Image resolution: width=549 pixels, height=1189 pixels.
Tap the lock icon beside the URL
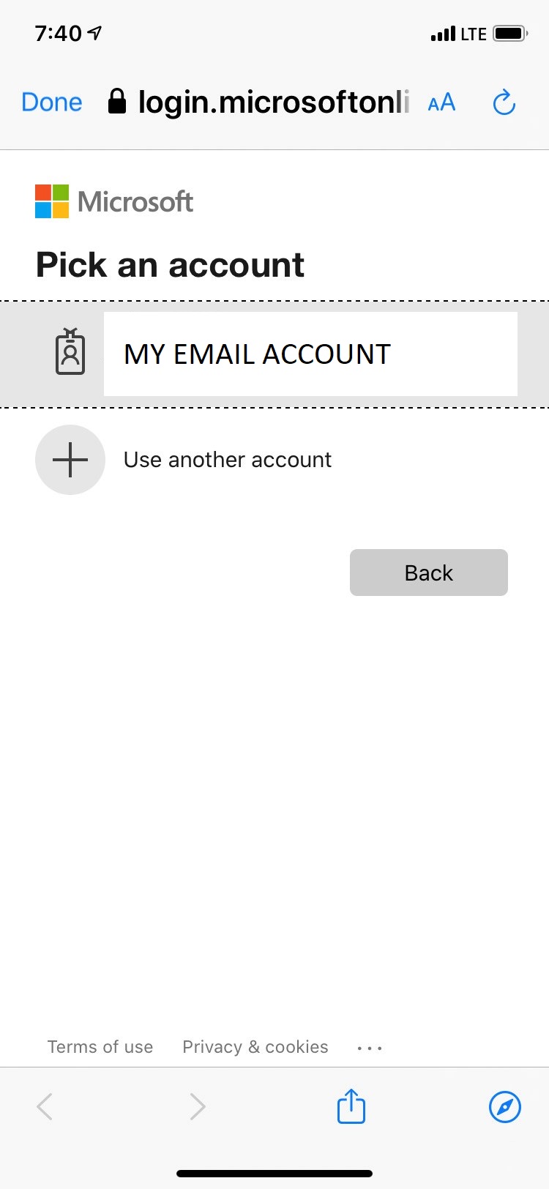[117, 102]
